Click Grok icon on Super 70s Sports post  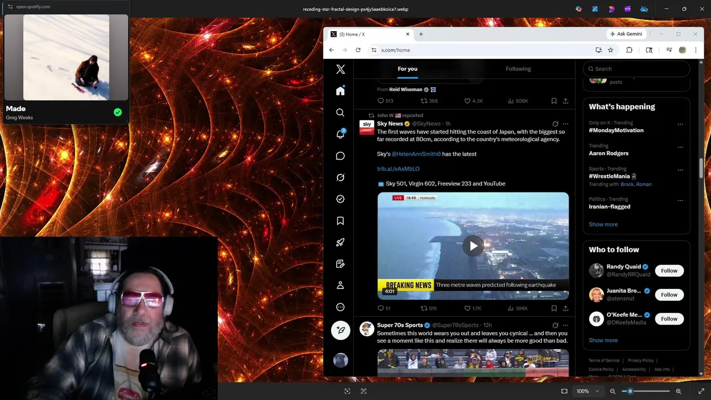pyautogui.click(x=555, y=326)
